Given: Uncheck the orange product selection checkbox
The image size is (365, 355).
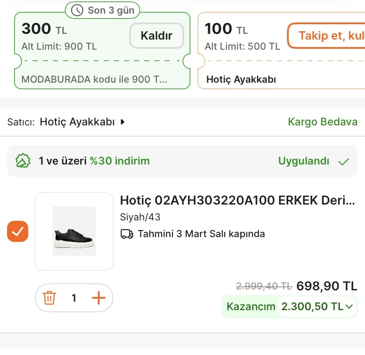Looking at the screenshot, I should pos(18,231).
